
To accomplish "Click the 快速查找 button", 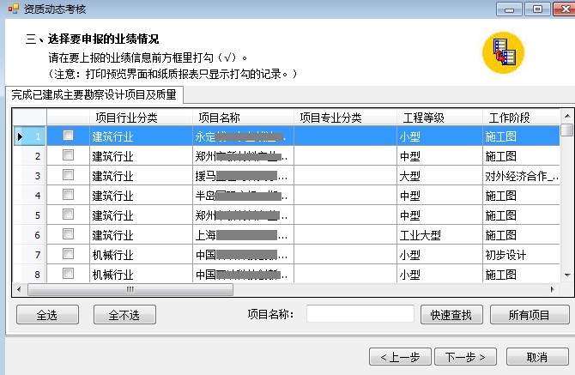I will pos(451,315).
